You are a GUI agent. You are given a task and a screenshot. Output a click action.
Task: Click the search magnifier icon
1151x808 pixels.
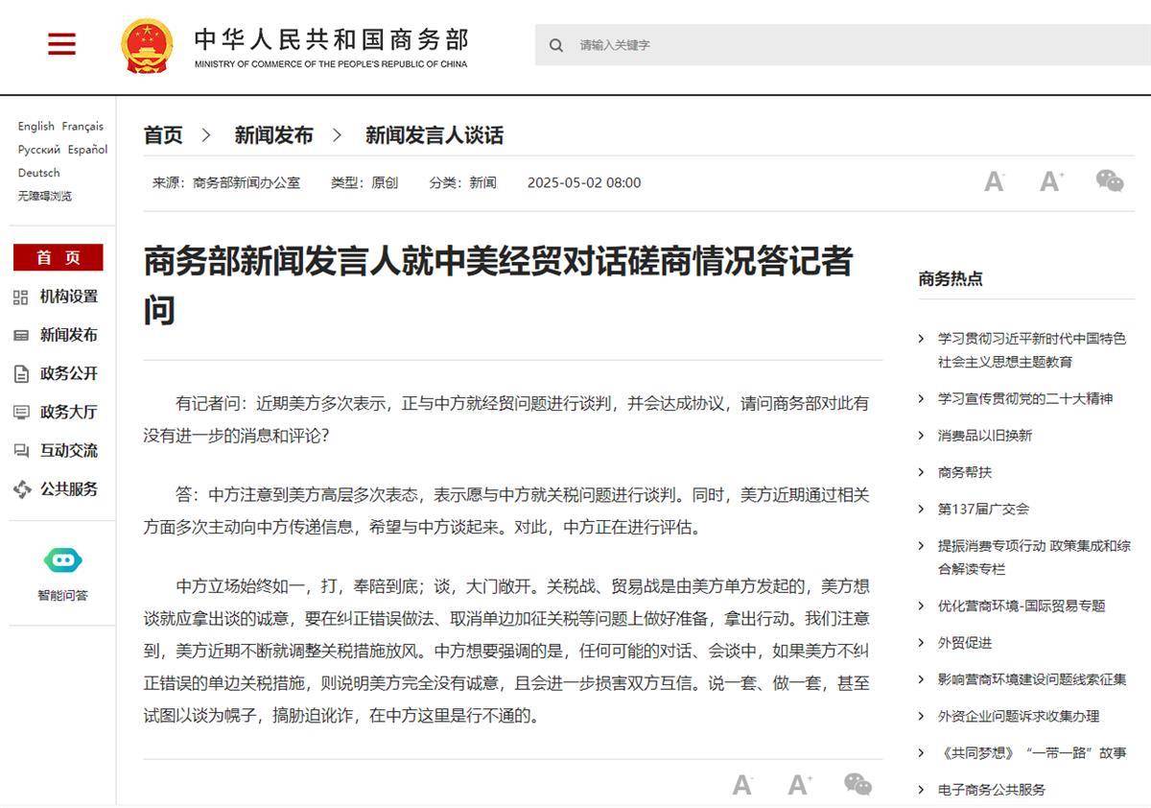(556, 45)
